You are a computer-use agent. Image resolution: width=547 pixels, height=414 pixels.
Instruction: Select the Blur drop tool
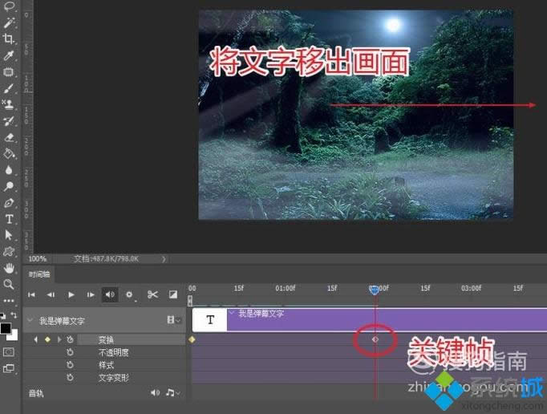9,170
